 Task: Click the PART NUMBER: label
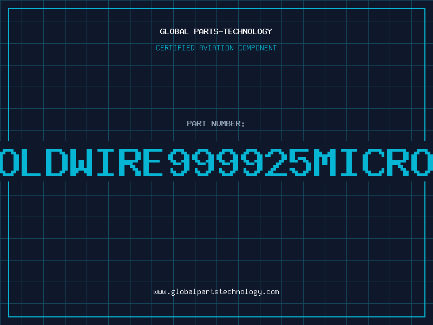[216, 123]
